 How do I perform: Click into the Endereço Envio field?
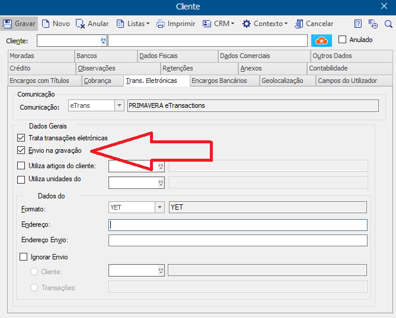click(238, 240)
